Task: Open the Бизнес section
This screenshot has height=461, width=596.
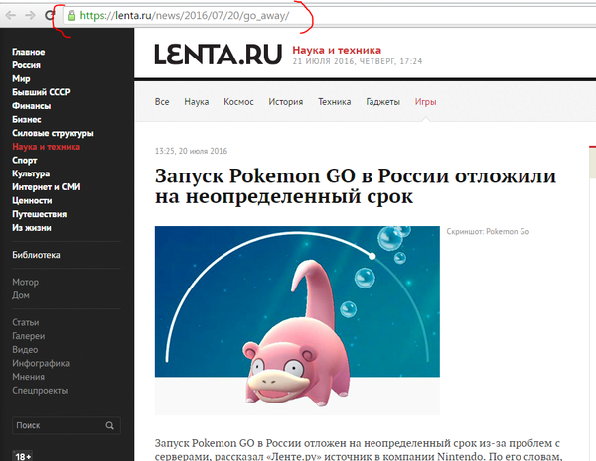Action: click(x=27, y=120)
